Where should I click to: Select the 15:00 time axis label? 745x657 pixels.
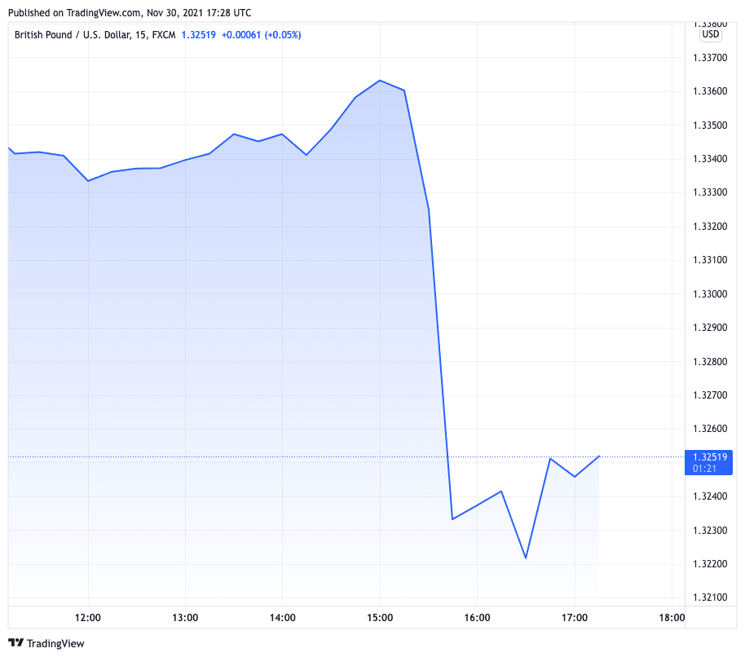pyautogui.click(x=380, y=617)
